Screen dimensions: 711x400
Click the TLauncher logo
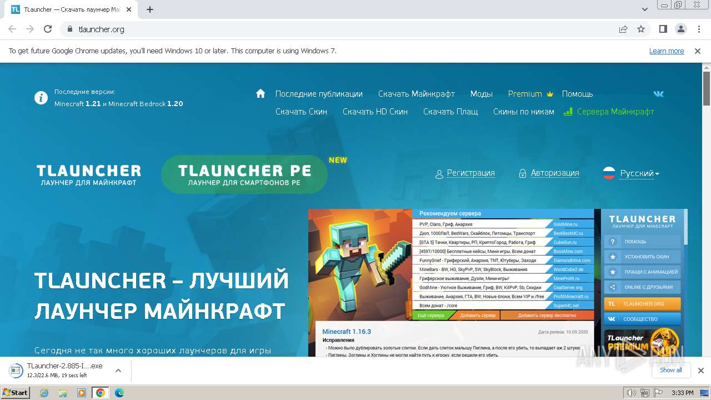[x=89, y=174]
